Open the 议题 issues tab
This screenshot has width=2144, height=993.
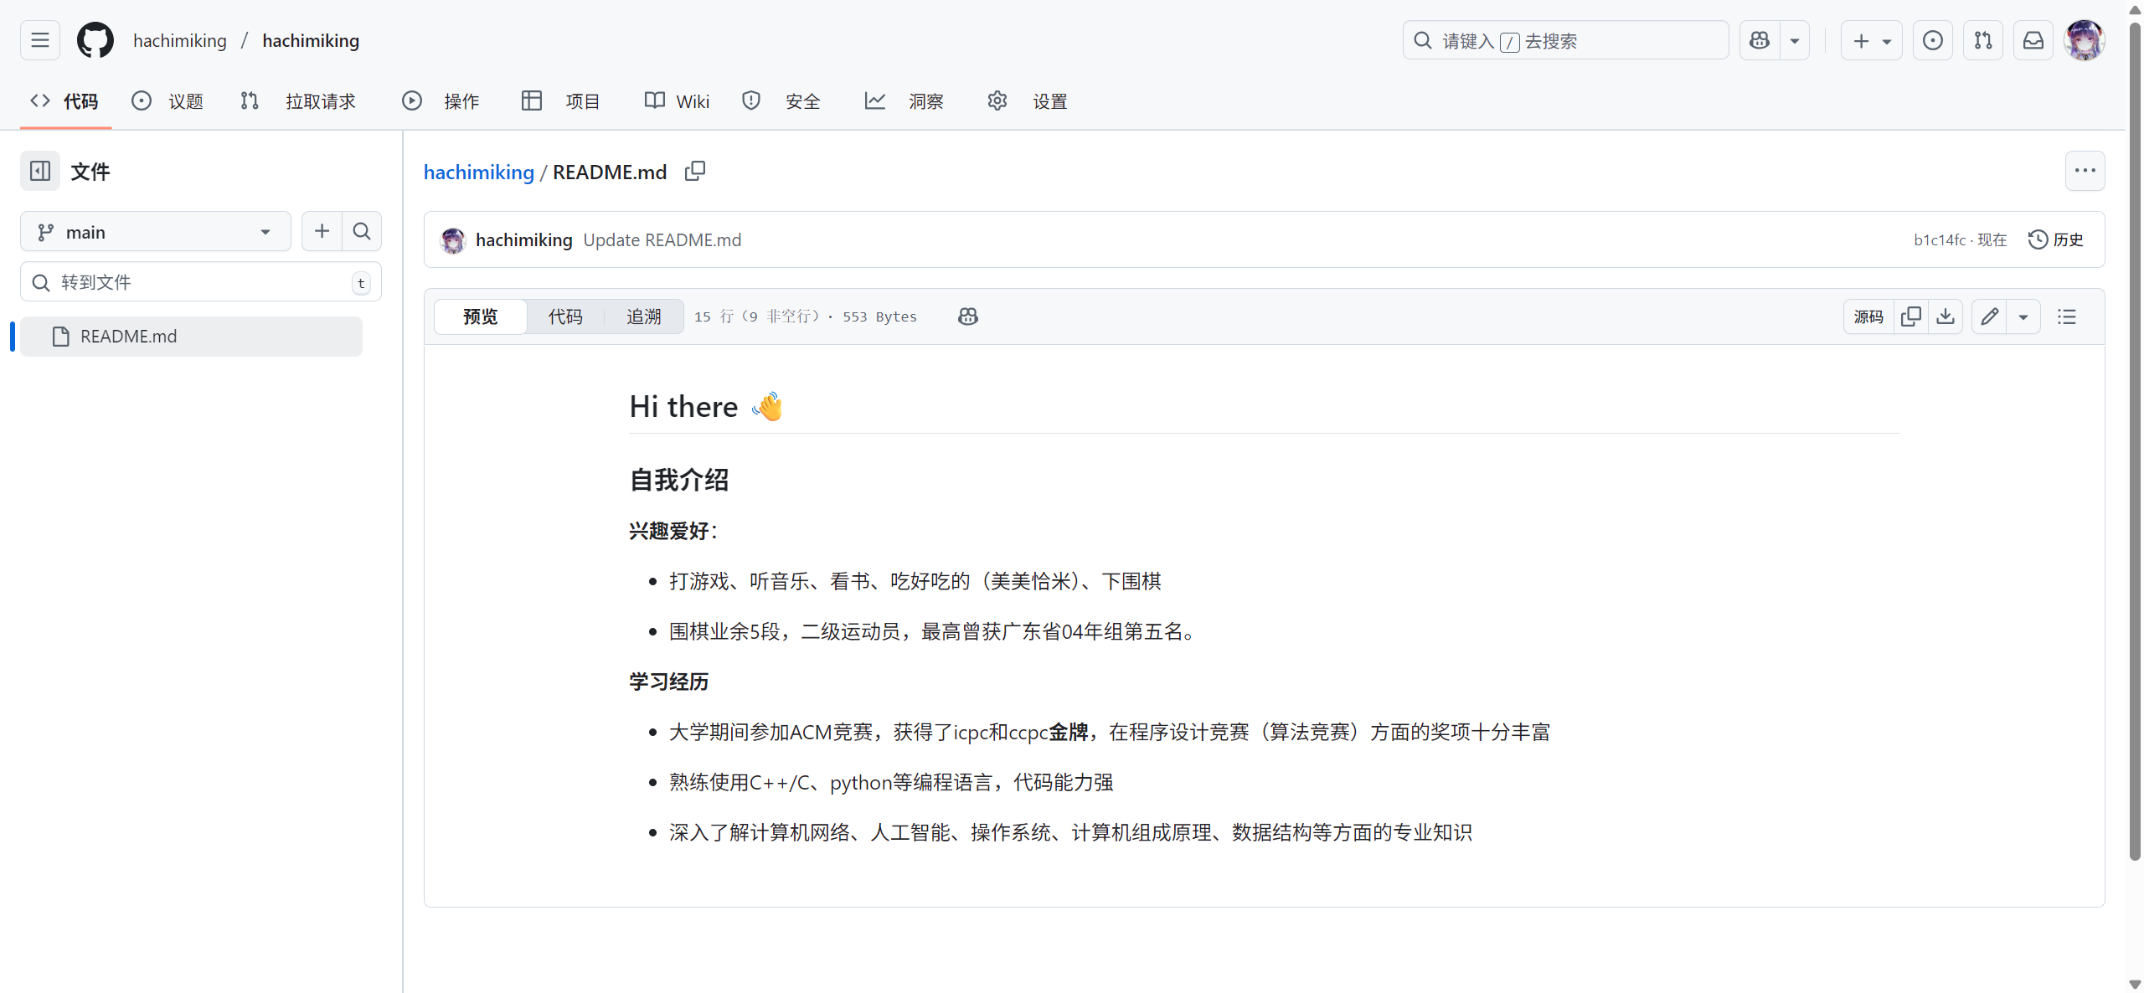click(167, 101)
